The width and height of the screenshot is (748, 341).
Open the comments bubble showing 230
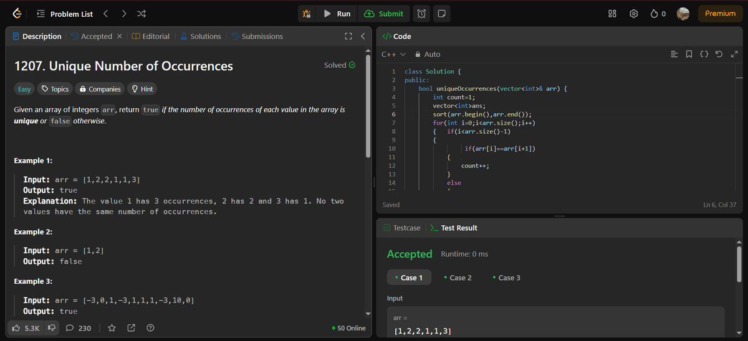tap(79, 328)
